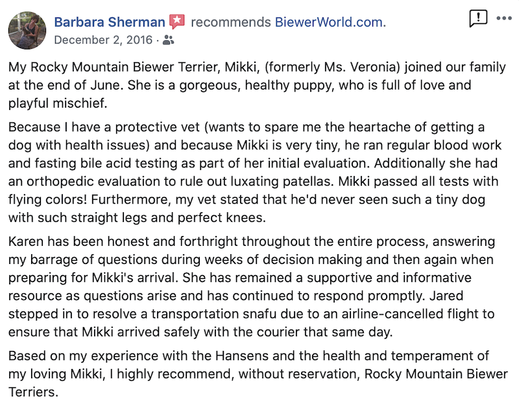This screenshot has height=408, width=519.
Task: Click the paragraph starting "My Rocky Mountain"
Action: [253, 85]
